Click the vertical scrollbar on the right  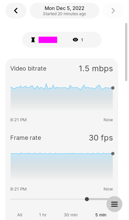tap(126, 52)
